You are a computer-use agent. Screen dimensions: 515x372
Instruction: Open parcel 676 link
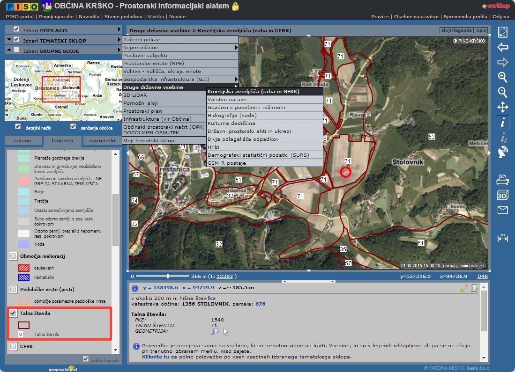pyautogui.click(x=260, y=304)
